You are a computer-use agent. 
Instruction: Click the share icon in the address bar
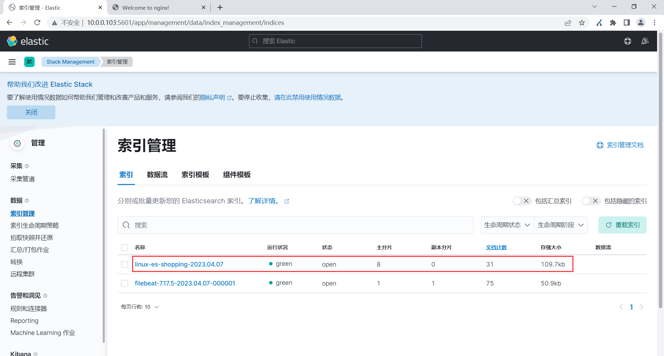point(568,22)
